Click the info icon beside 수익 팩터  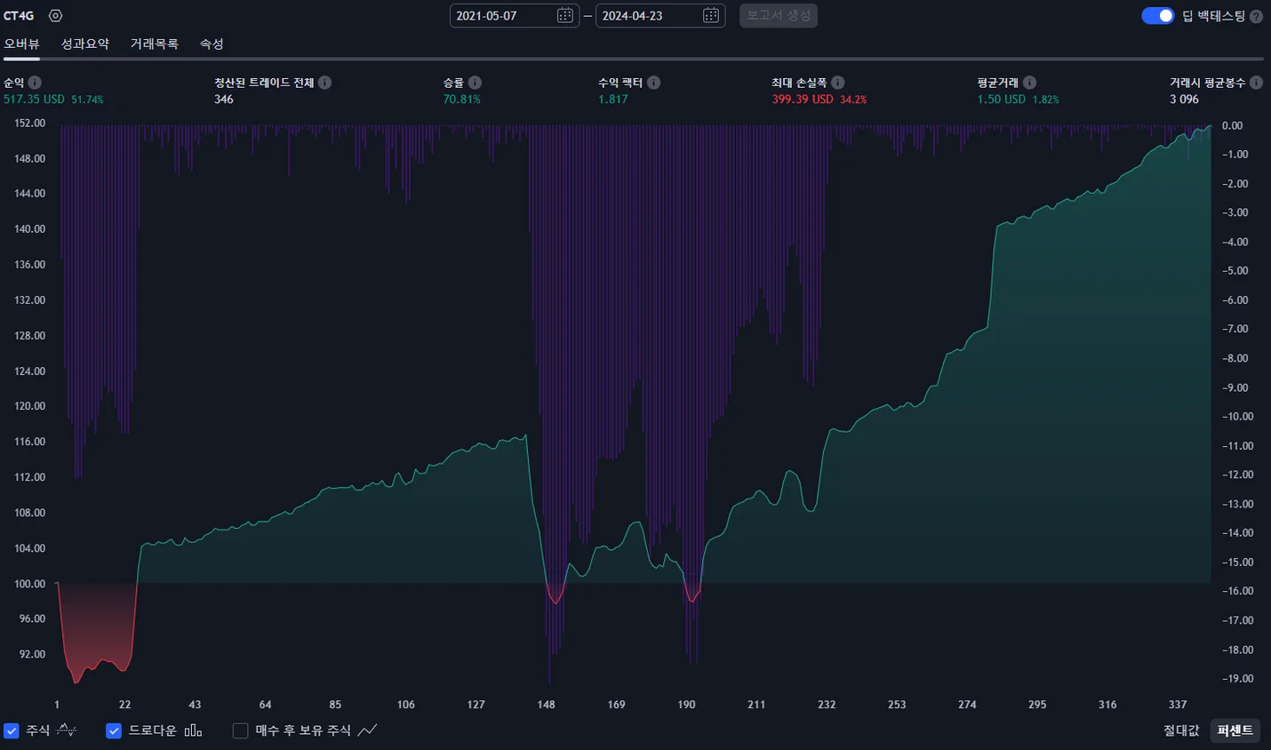pyautogui.click(x=653, y=83)
